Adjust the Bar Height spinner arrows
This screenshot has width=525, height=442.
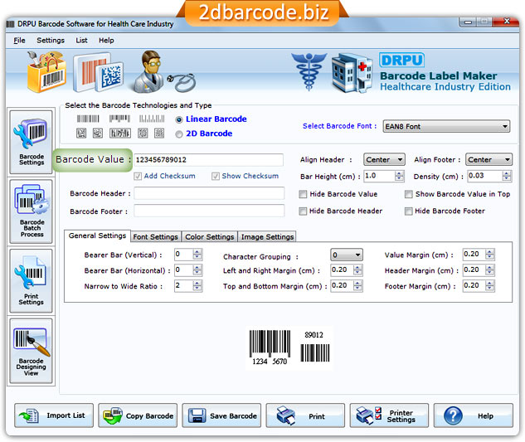(399, 176)
